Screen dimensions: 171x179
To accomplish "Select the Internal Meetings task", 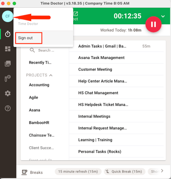I will [x=116, y=116].
